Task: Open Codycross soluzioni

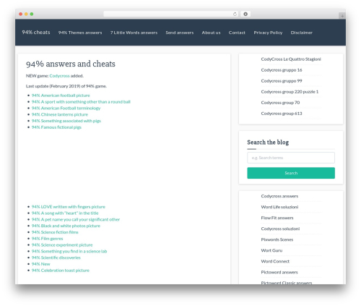Action: (280, 229)
